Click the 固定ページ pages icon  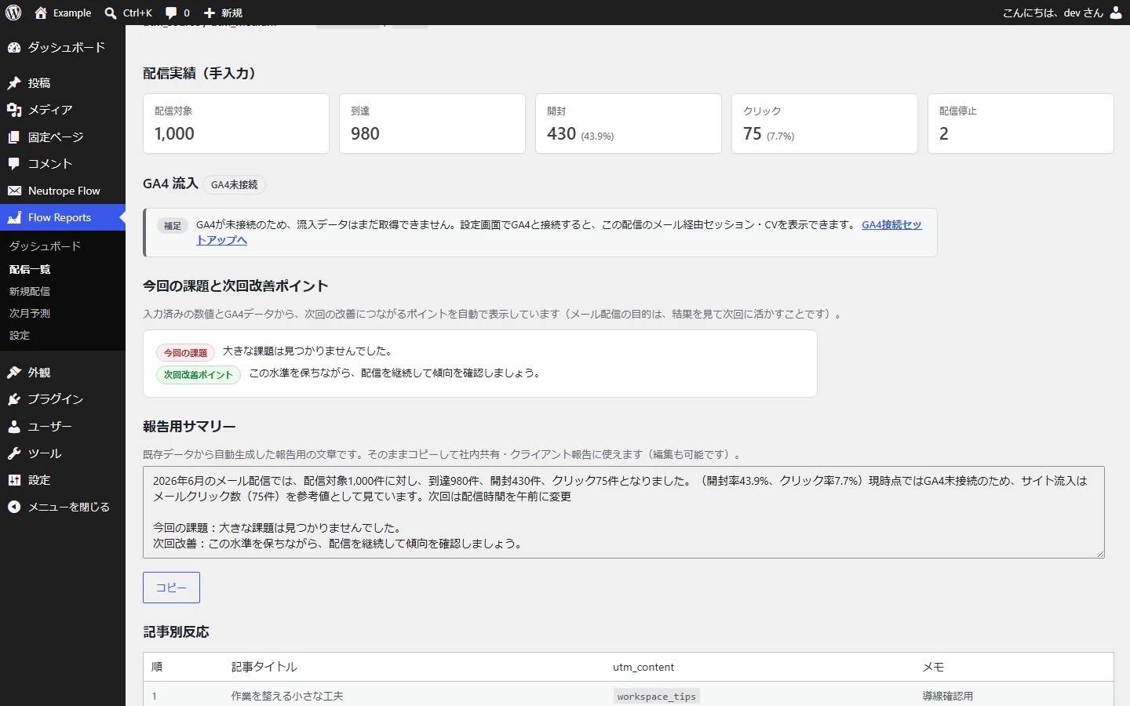click(x=14, y=137)
